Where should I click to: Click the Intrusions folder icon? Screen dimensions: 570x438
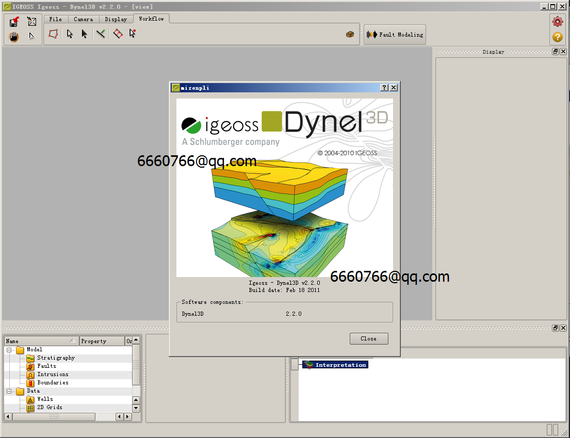pyautogui.click(x=30, y=375)
